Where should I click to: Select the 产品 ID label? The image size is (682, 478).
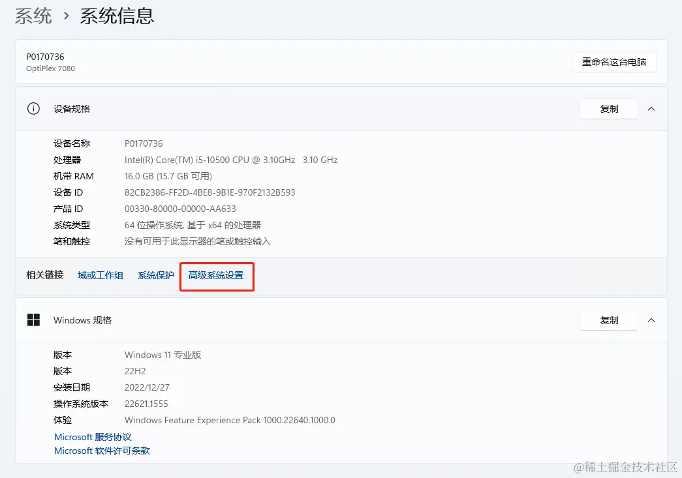point(68,209)
